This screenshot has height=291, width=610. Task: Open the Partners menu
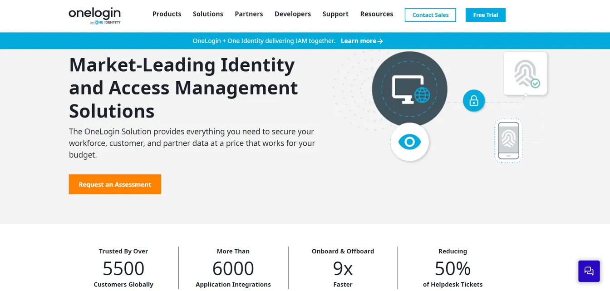(249, 14)
